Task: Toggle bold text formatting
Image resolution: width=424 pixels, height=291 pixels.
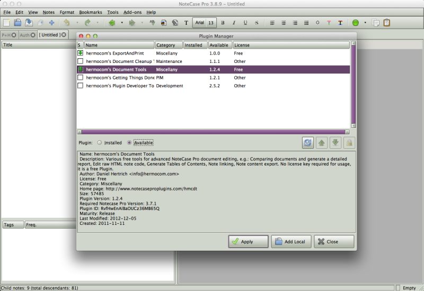Action: pos(223,23)
